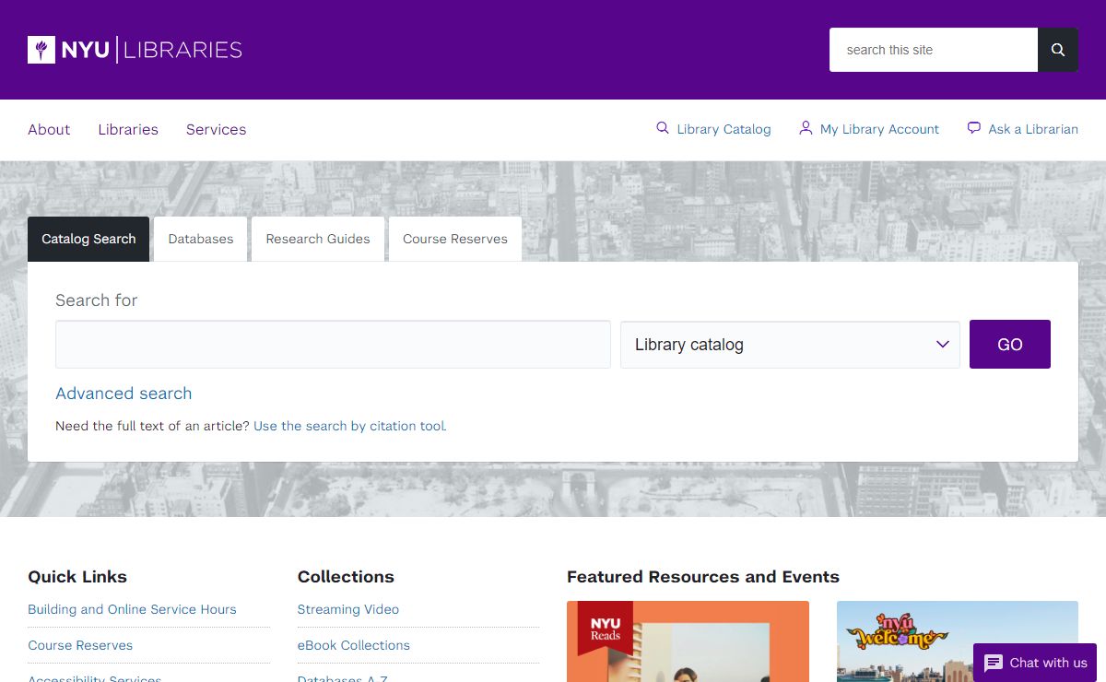1106x682 pixels.
Task: Select the Course Reserves tab
Action: [x=455, y=239]
